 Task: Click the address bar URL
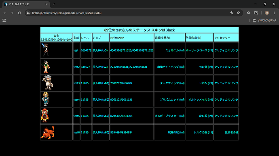(67, 13)
